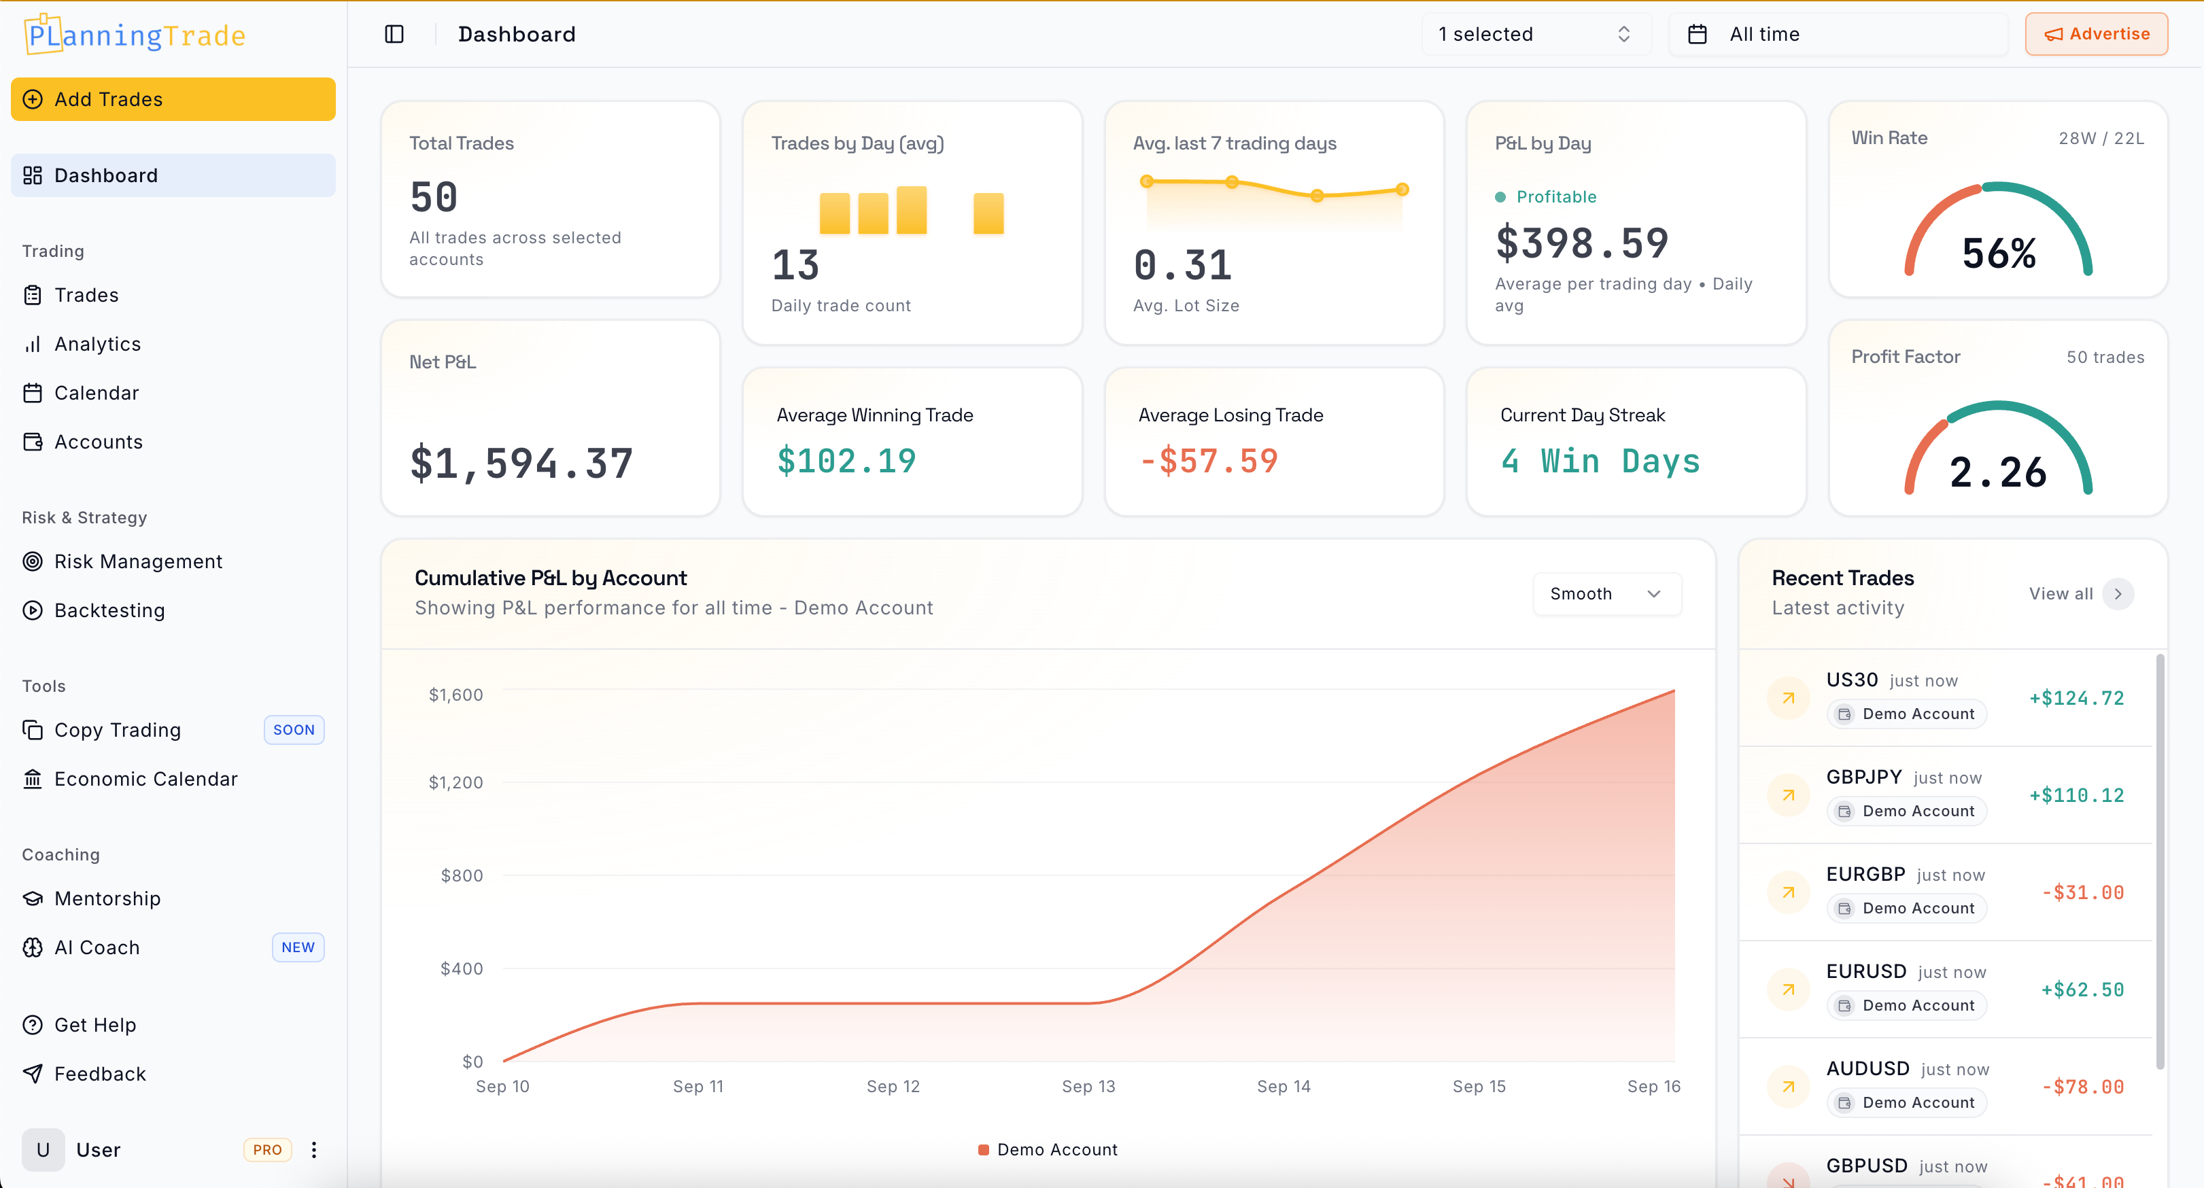Click the Add Trades button

(173, 99)
